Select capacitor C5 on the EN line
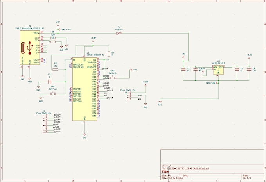The height and width of the screenshot is (182, 266). pos(49,82)
